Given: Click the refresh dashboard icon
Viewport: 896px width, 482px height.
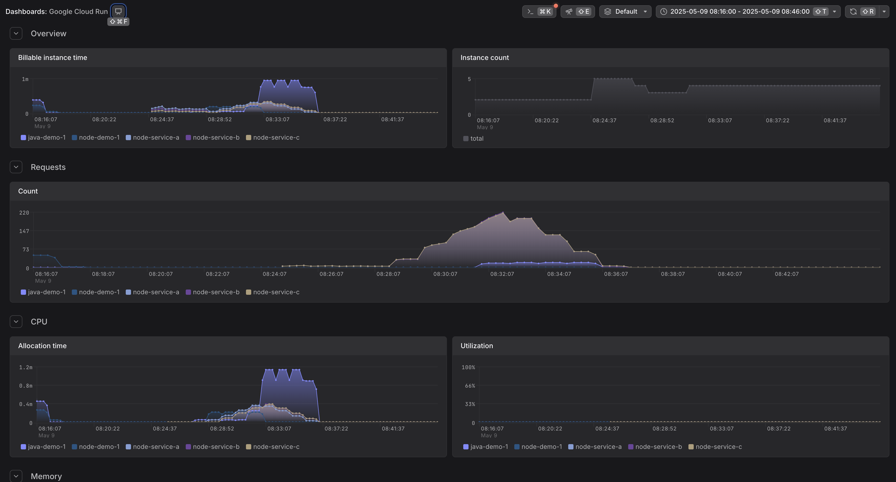Looking at the screenshot, I should click(853, 12).
